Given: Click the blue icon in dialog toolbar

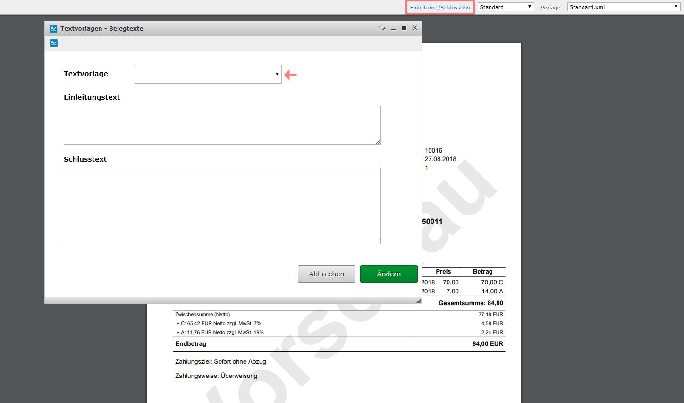Looking at the screenshot, I should pos(54,43).
